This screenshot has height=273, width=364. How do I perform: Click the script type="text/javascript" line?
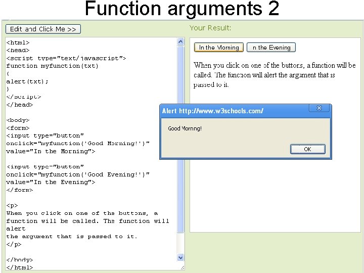click(x=66, y=58)
